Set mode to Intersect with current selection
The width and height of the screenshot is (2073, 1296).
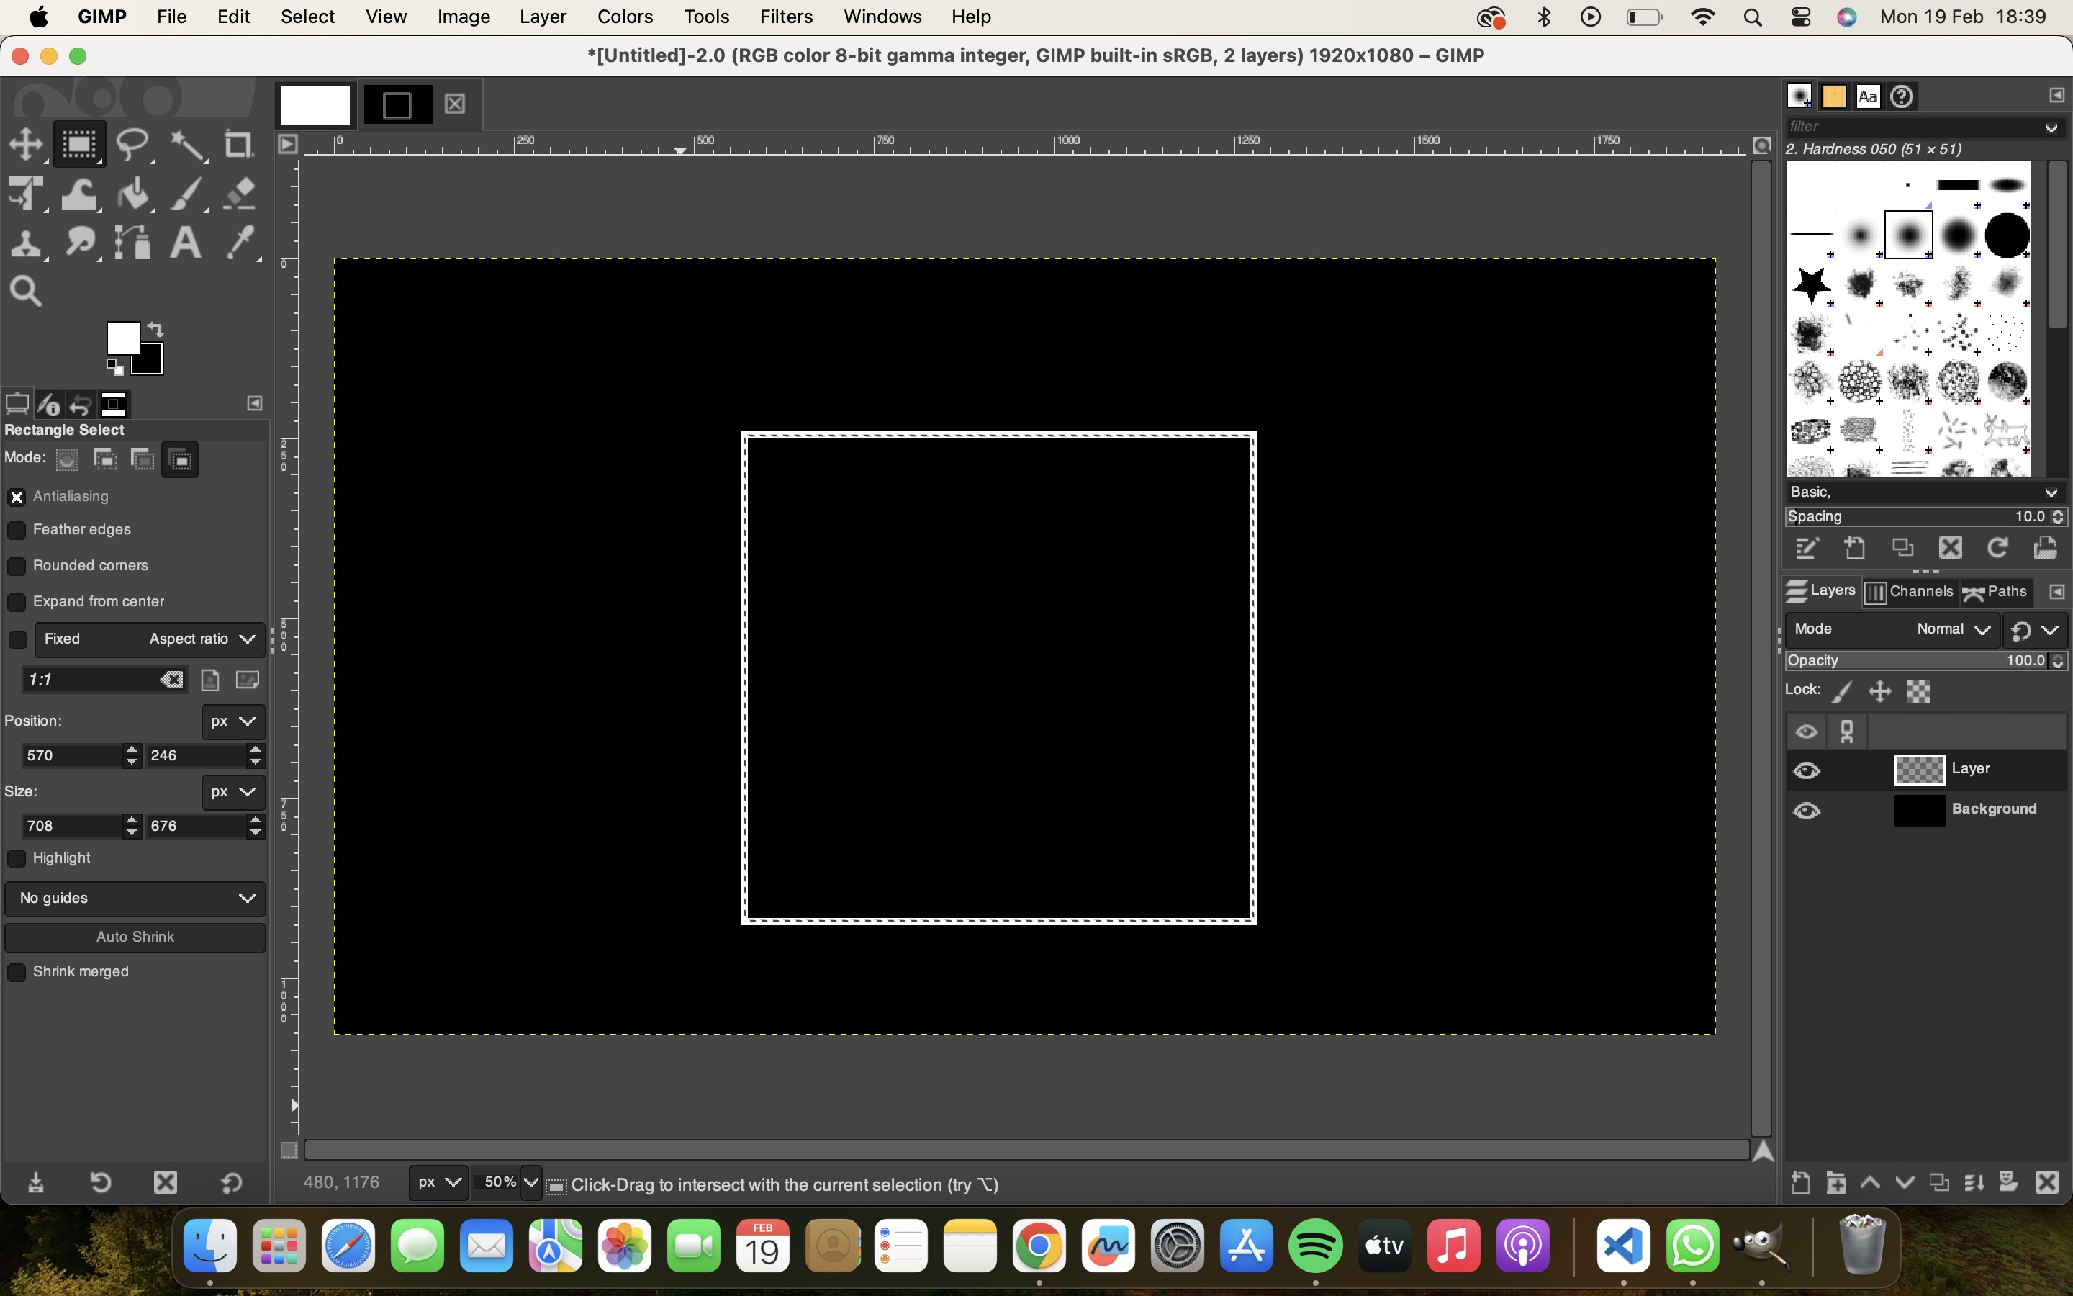click(x=181, y=460)
